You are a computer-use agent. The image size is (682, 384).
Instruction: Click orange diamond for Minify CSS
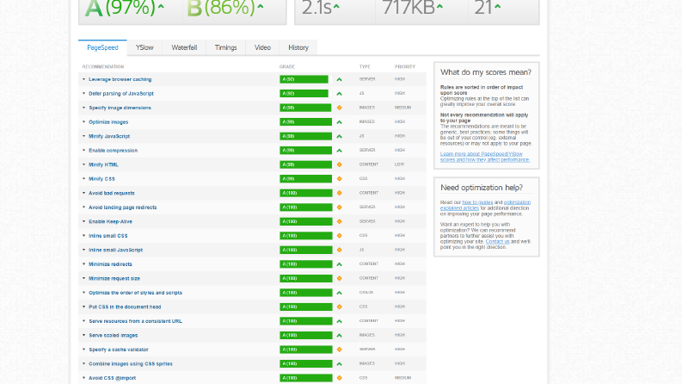339,179
